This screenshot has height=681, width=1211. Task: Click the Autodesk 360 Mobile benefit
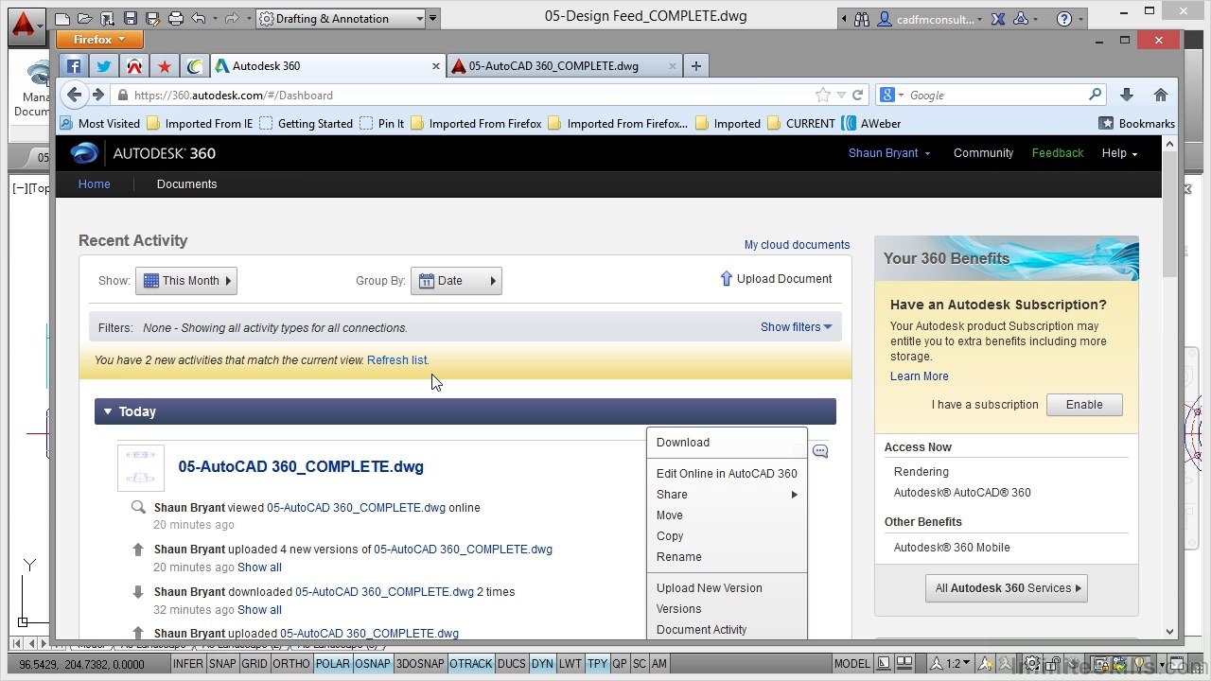(x=952, y=548)
